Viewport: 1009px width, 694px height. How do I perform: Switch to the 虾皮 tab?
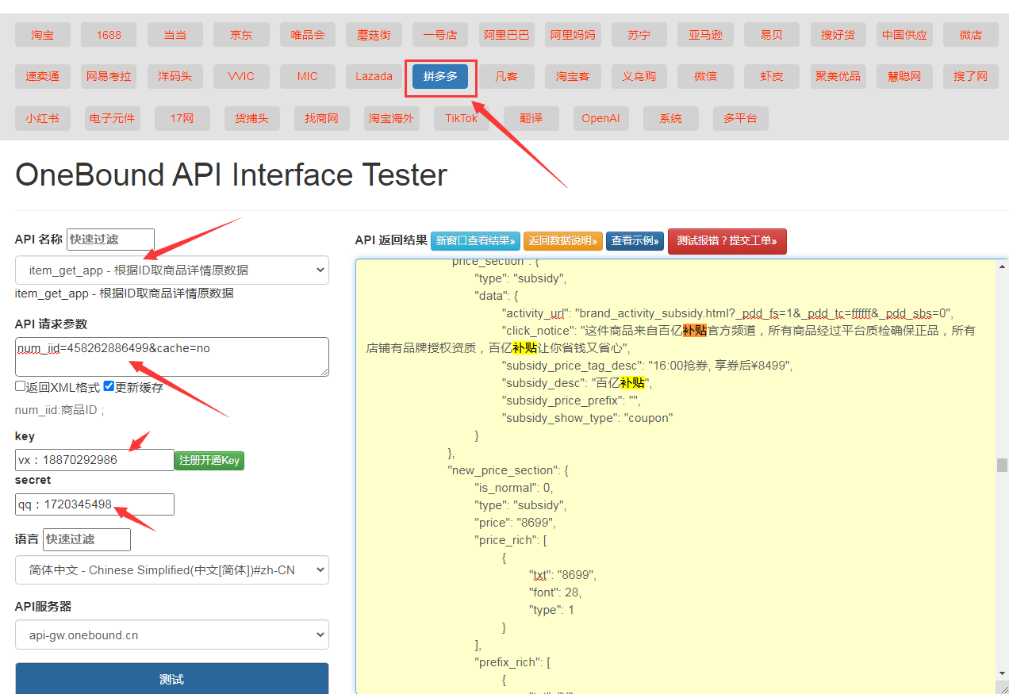click(x=772, y=76)
